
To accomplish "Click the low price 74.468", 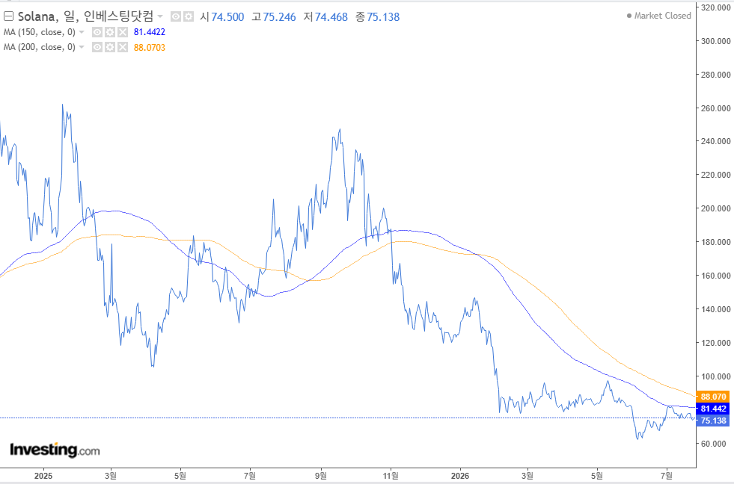I will click(331, 17).
